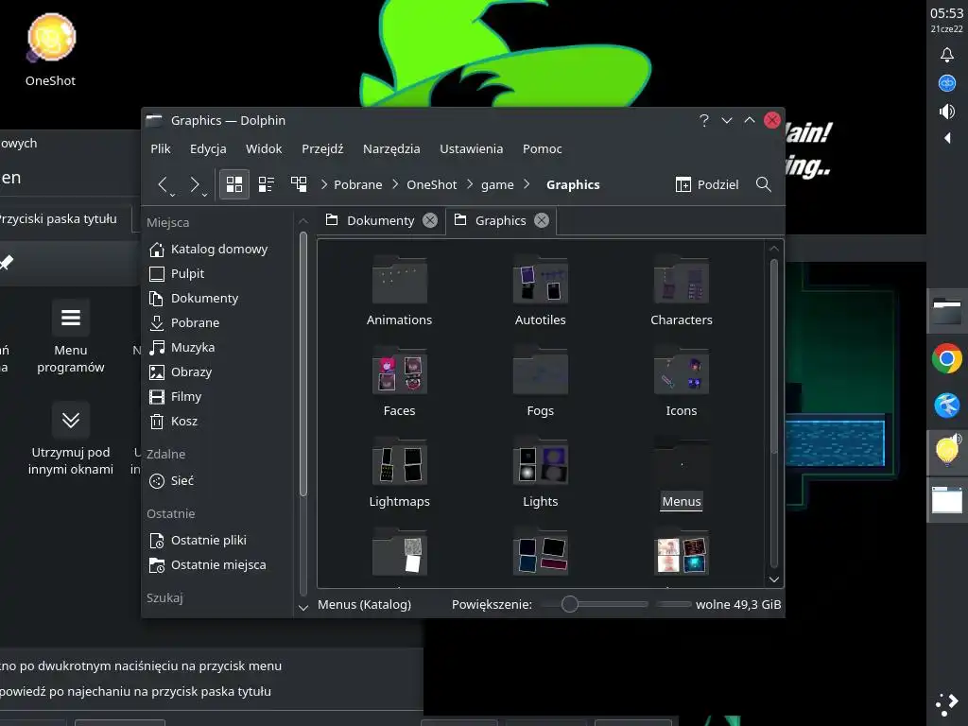The image size is (968, 726).
Task: Select the Menus folder
Action: tap(682, 473)
